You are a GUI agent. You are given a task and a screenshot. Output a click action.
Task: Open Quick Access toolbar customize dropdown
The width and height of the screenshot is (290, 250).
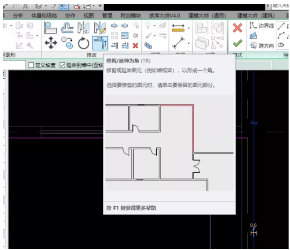(100, 6)
